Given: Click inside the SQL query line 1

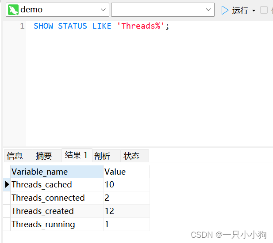Looking at the screenshot, I should pos(101,26).
